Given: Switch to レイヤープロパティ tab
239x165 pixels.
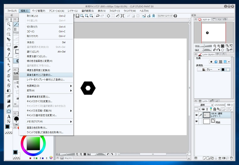Looking at the screenshot, I should (207, 54).
